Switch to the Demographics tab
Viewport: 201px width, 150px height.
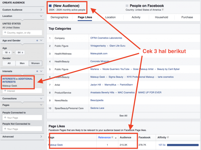pos(59,17)
